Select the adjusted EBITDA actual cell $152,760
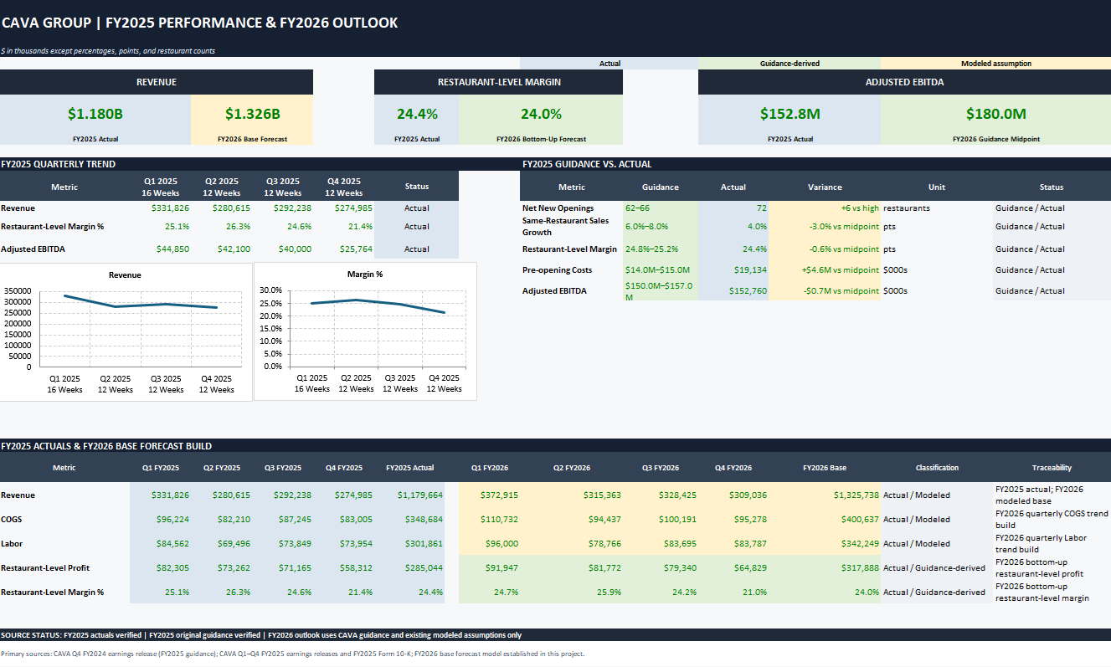 (733, 290)
